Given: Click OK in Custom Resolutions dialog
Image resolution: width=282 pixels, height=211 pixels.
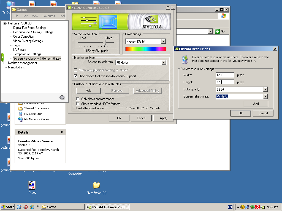Looking at the screenshot, I should point(241,113).
